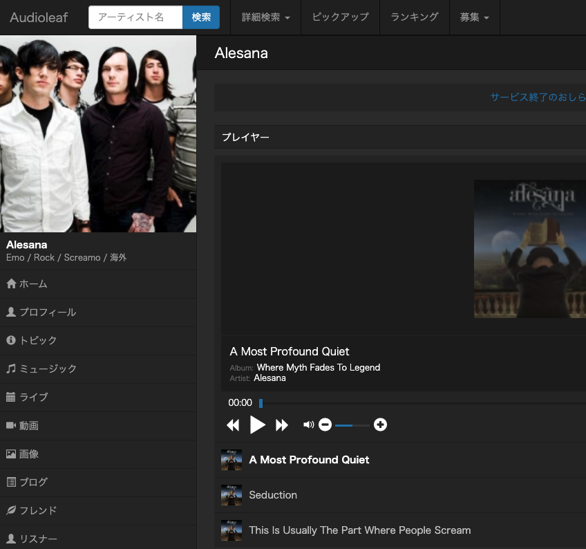
Task: Open the サービス終了のおしらせ notice link
Action: [538, 97]
